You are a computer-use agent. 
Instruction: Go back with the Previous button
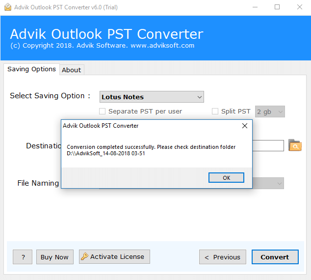223,257
